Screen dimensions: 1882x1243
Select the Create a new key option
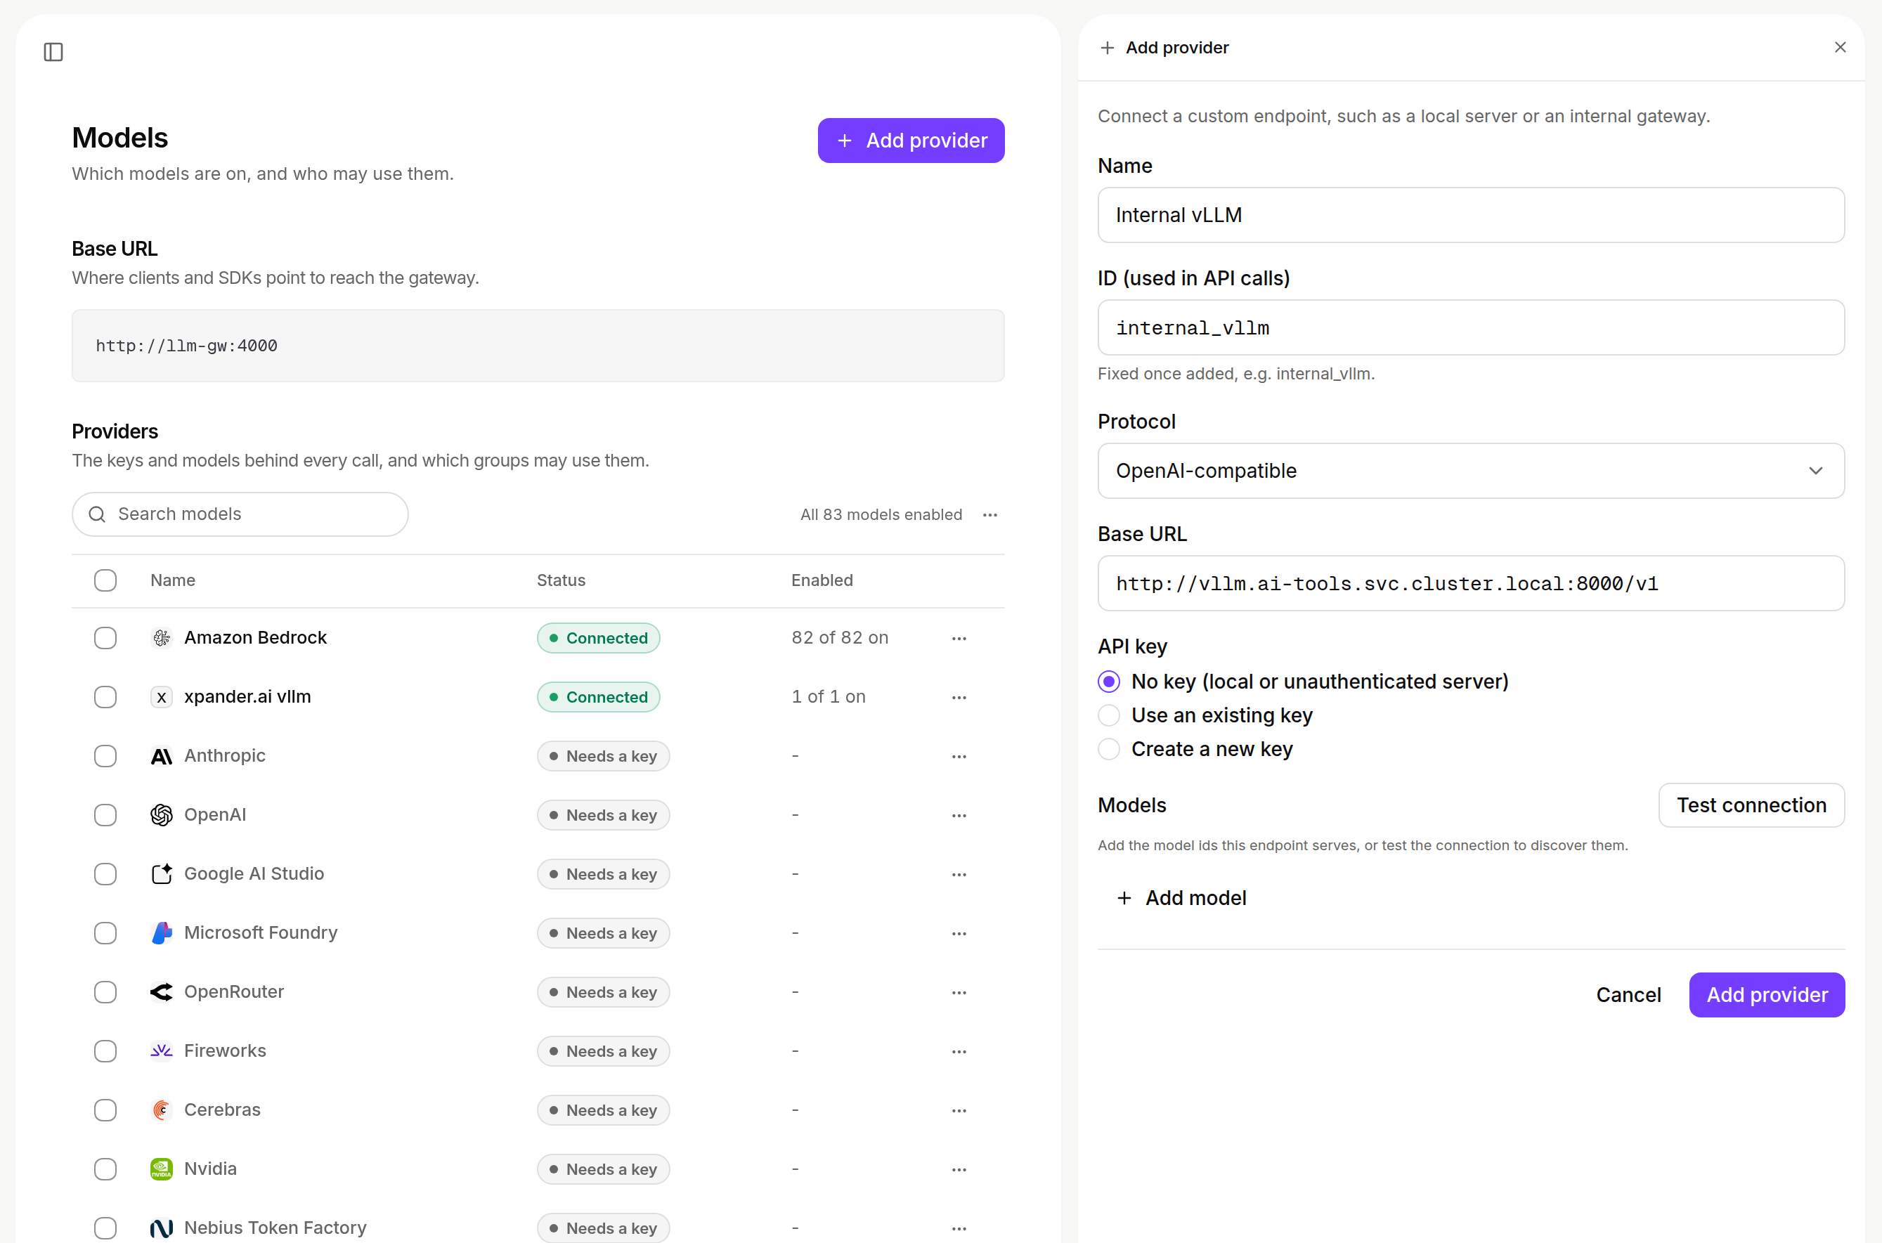[1109, 749]
